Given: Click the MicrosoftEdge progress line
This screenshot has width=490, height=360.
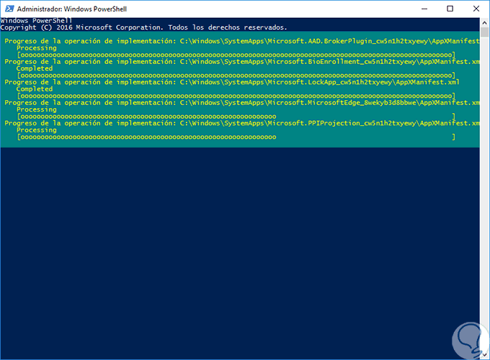Looking at the screenshot, I should pyautogui.click(x=242, y=103).
